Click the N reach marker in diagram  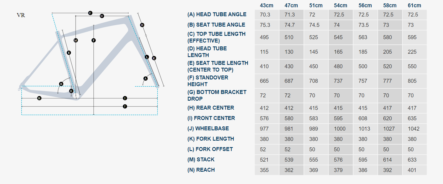pos(102,16)
